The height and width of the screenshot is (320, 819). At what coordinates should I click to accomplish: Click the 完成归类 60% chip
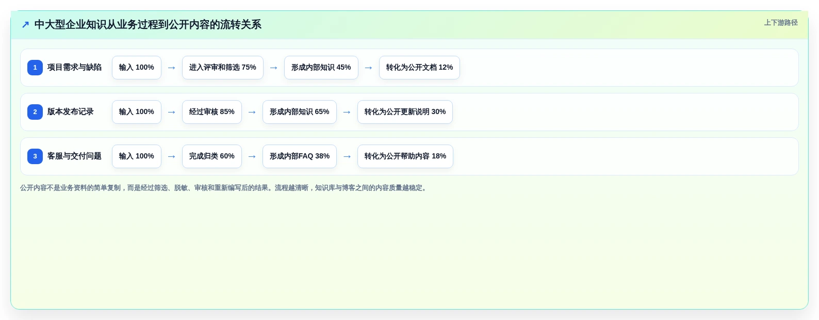coord(212,156)
